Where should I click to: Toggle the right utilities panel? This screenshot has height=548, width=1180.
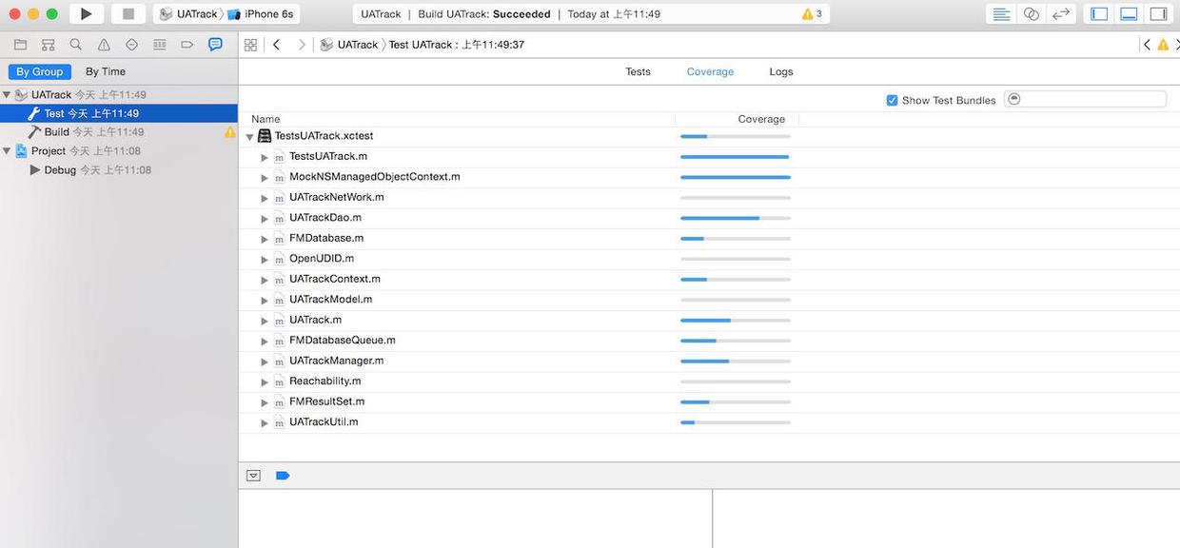pyautogui.click(x=1158, y=14)
